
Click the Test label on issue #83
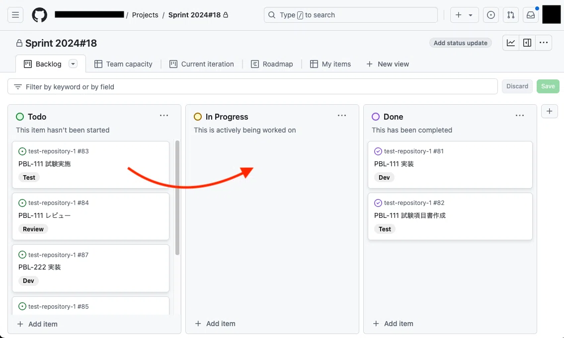[x=29, y=178]
